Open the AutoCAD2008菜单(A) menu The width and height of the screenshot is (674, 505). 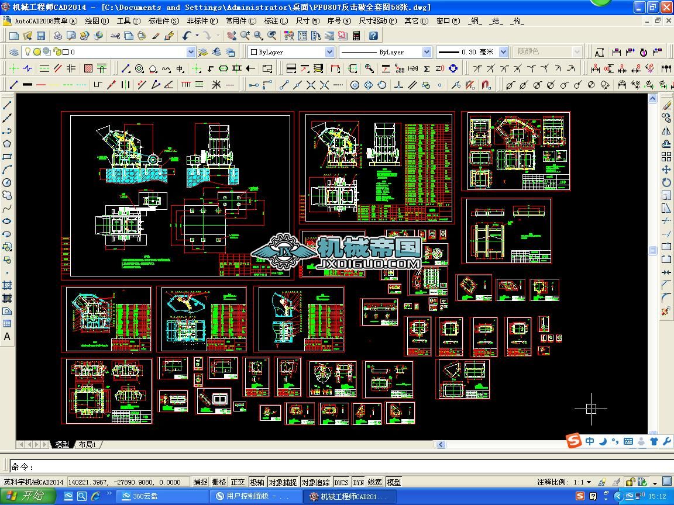[x=46, y=20]
